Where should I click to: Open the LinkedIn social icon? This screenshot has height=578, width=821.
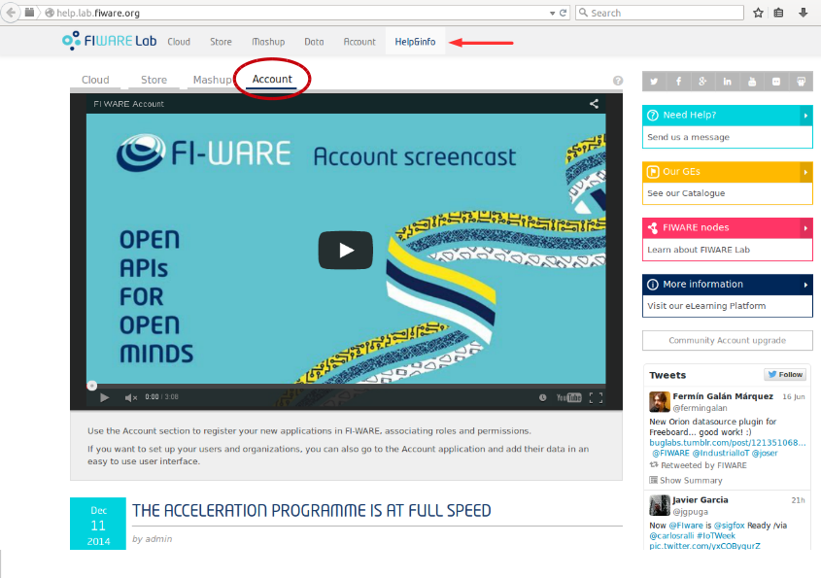728,82
